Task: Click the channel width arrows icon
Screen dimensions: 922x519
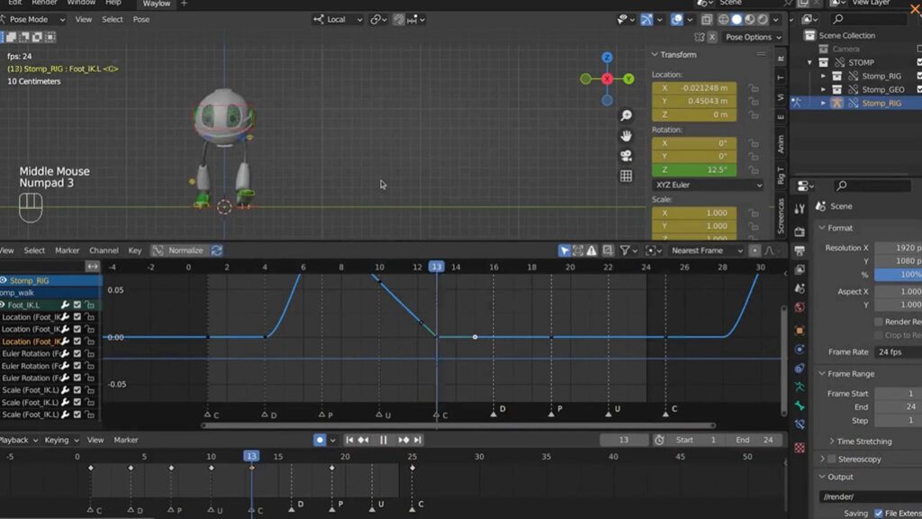Action: pyautogui.click(x=93, y=267)
